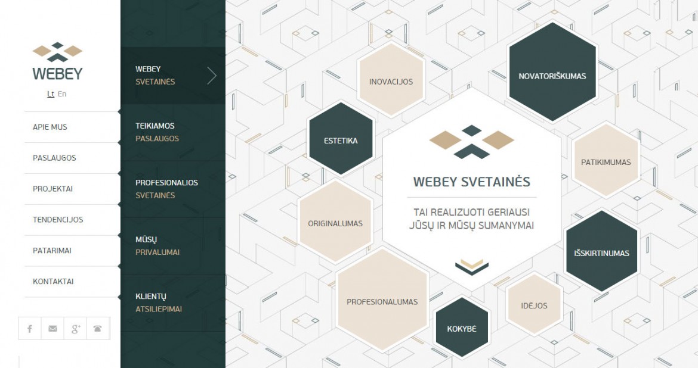This screenshot has width=698, height=368.
Task: Open the KONTAKTAI link
Action: 54,282
